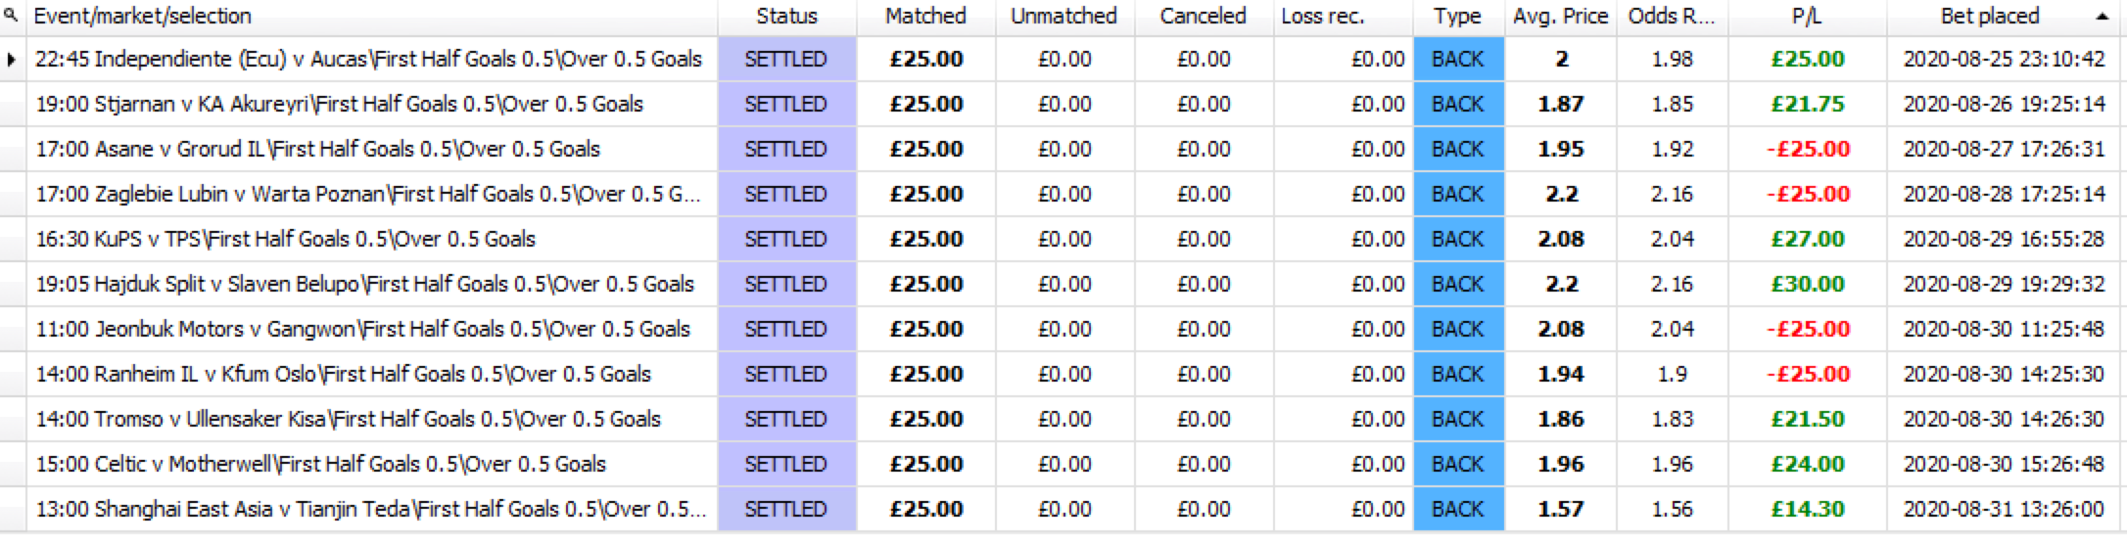Click the Unmatched column header
The image size is (2127, 546).
pos(1064,17)
